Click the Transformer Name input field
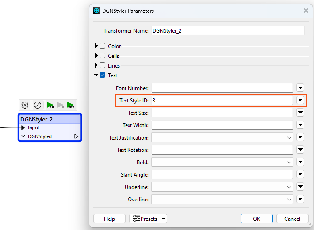This screenshot has width=314, height=230. (228, 31)
